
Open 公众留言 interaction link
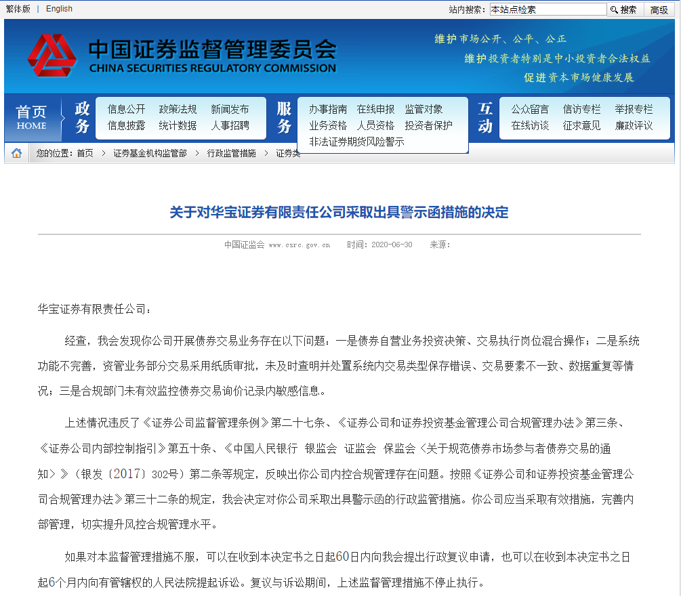point(530,109)
